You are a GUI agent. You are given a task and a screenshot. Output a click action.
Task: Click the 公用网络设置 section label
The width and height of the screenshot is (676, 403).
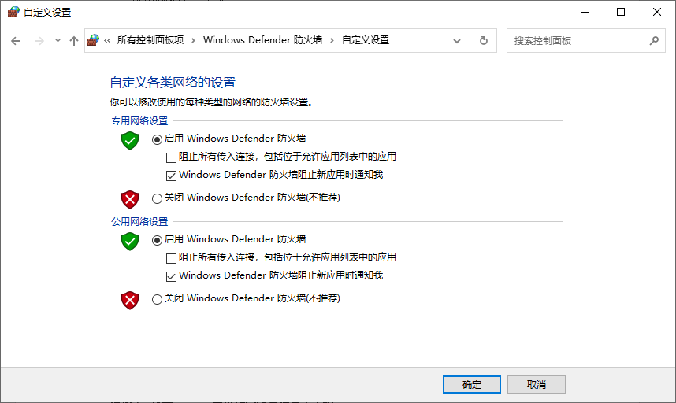pyautogui.click(x=139, y=222)
